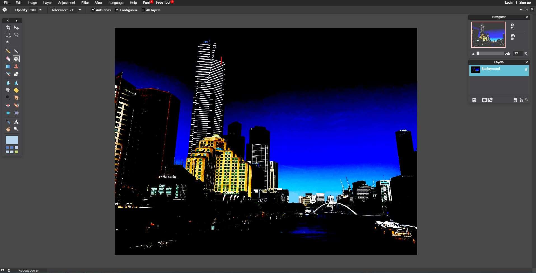Click the Login link
Screen dimensions: 536x273
click(509, 2)
